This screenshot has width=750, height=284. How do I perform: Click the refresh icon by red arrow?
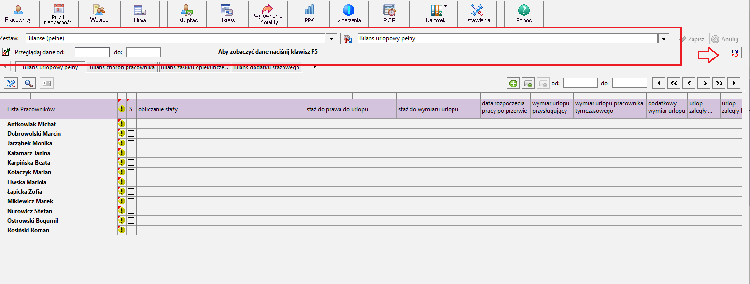coord(735,53)
